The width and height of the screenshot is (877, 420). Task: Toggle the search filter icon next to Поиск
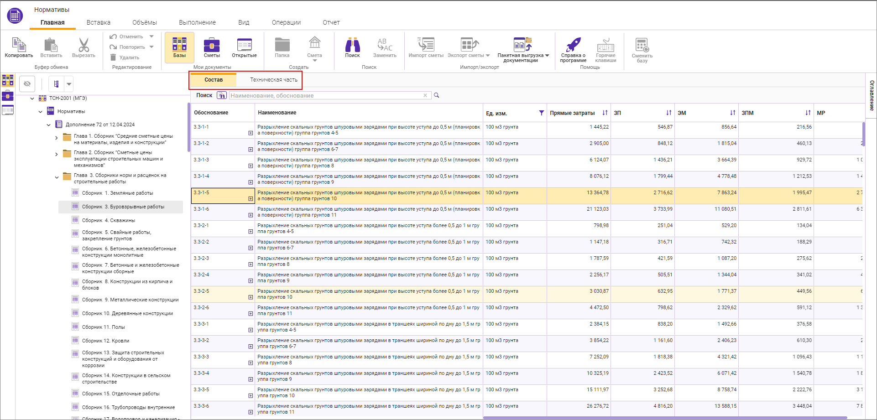(222, 95)
